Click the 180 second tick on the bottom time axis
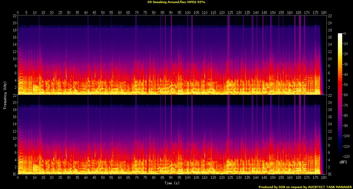The image size is (353, 189). point(323,178)
